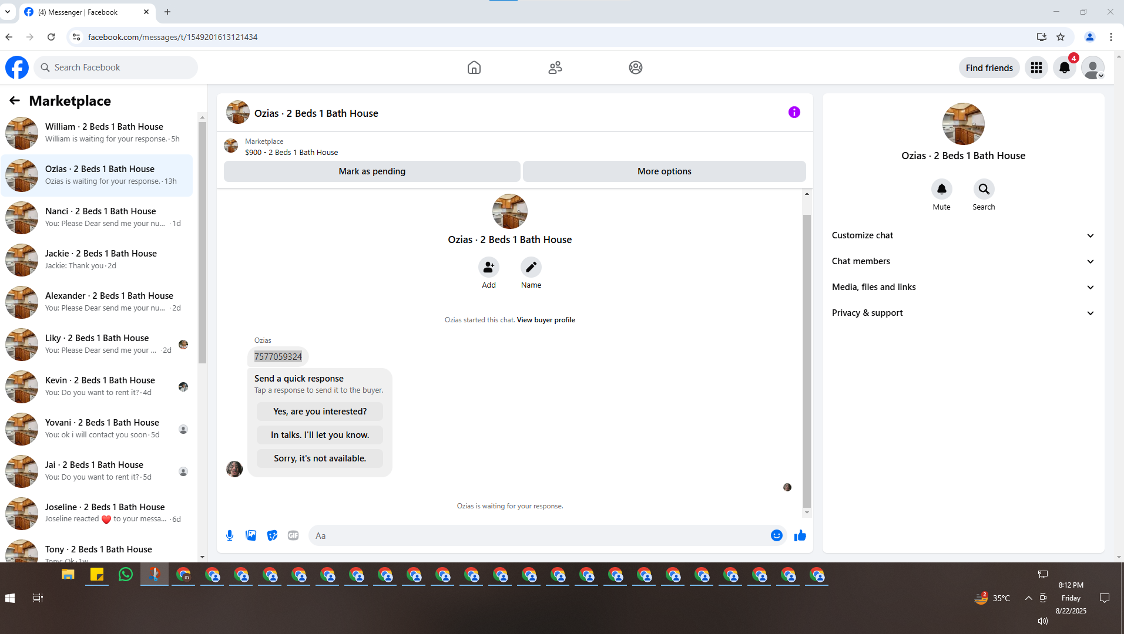The height and width of the screenshot is (634, 1124).
Task: Choose a GIF icon
Action: click(x=293, y=535)
